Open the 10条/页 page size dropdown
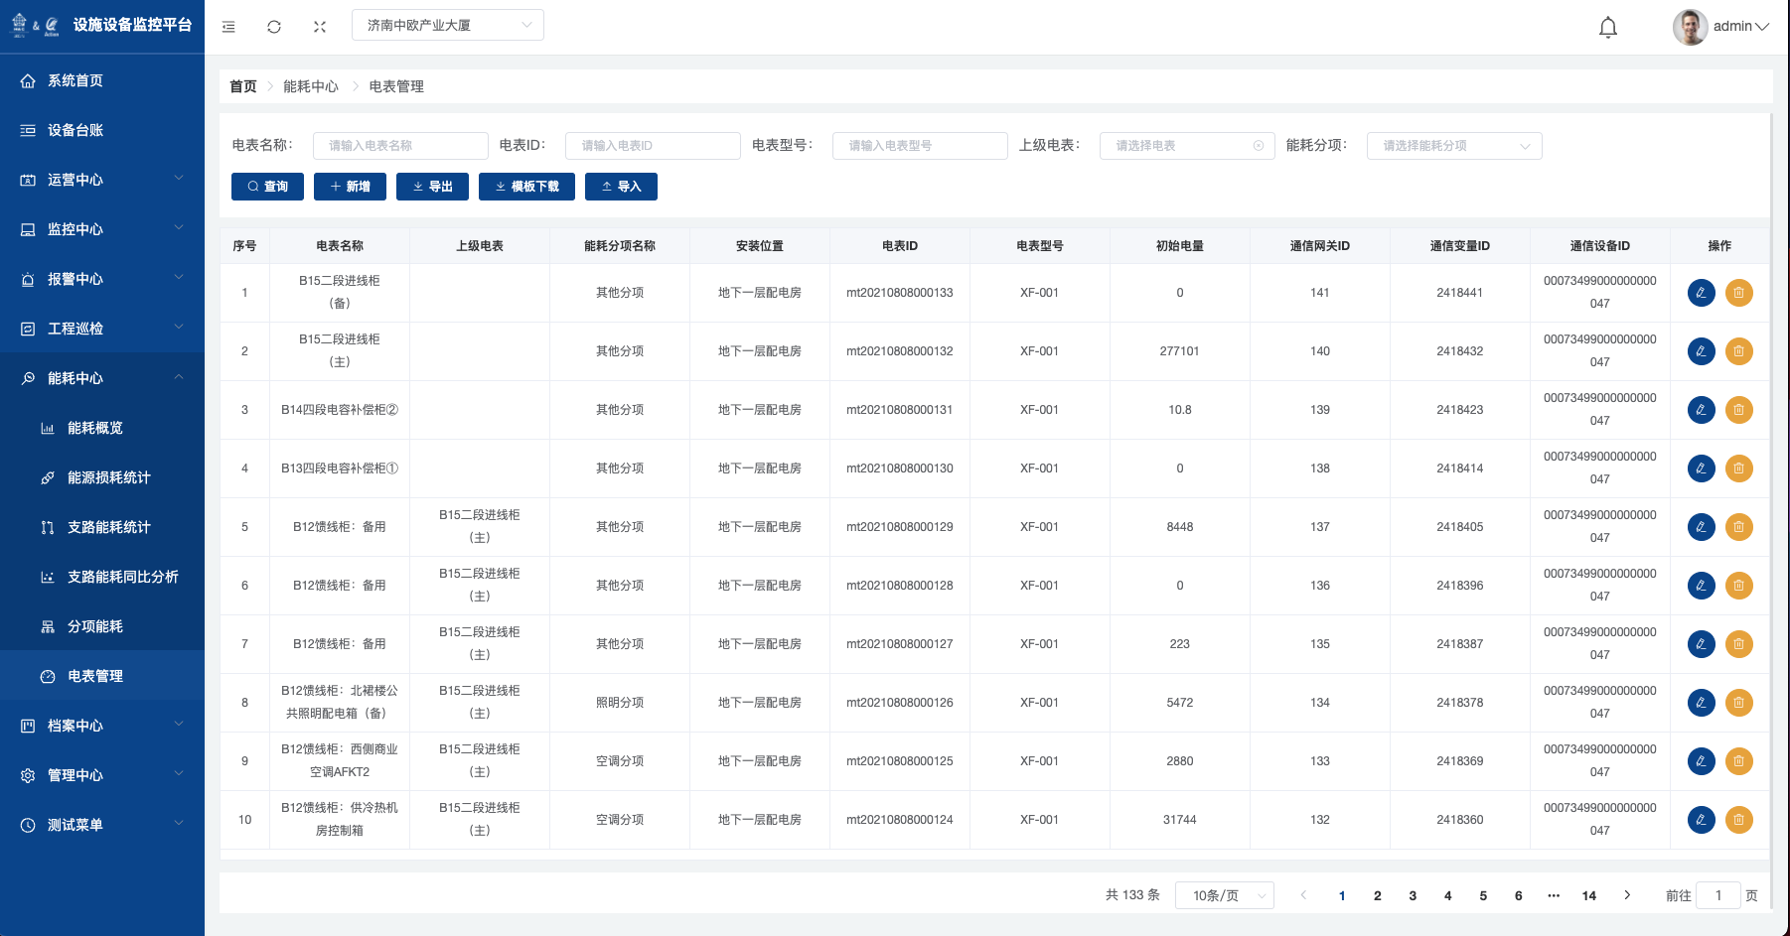 click(1224, 895)
